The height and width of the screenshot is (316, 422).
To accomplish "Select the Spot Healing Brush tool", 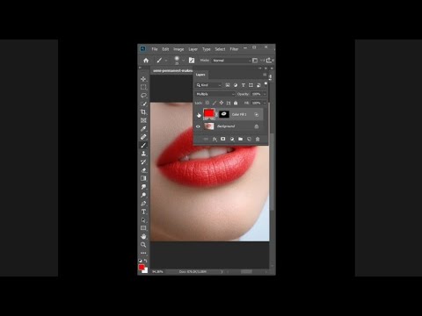I will (x=143, y=137).
